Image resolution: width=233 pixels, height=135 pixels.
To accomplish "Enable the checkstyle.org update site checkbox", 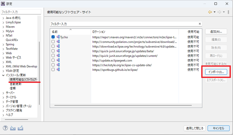I will pyautogui.click(x=53, y=65).
